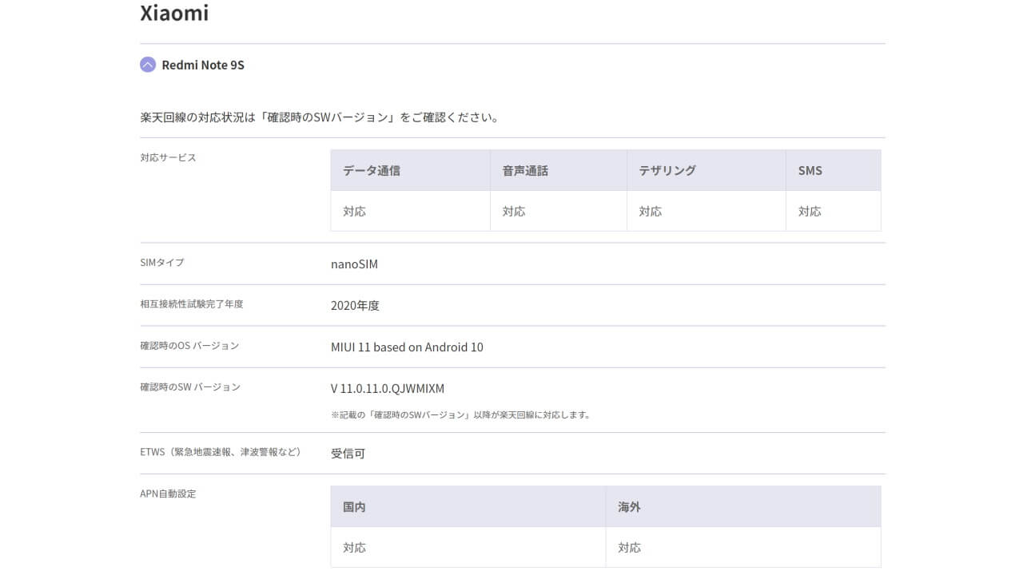Click the 受信可 ETWS value
Image resolution: width=1023 pixels, height=575 pixels.
[x=348, y=454]
